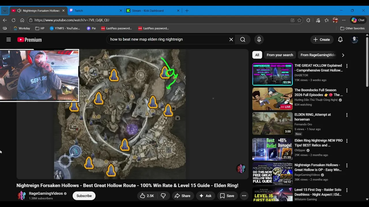Screen dimensions: 369x207
Task: Open the Pie bookmark
Action: coord(91,28)
